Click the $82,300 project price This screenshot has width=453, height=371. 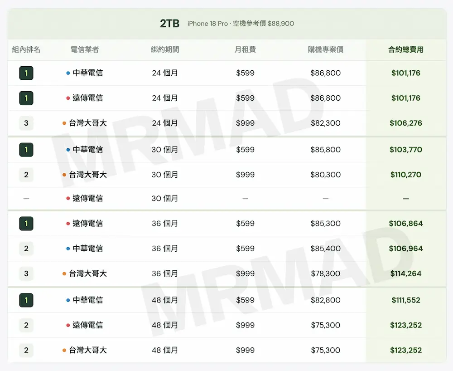click(326, 123)
